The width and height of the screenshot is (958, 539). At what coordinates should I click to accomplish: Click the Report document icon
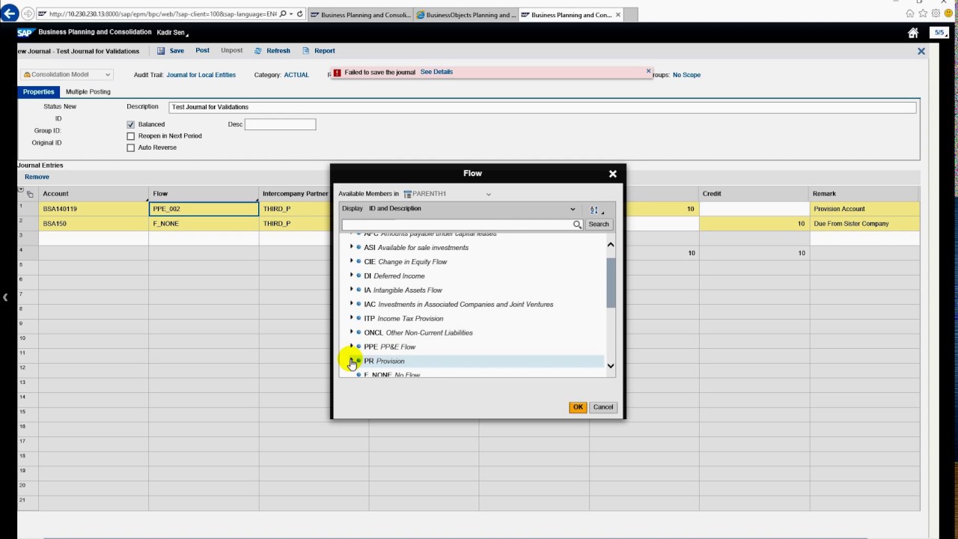(x=306, y=51)
